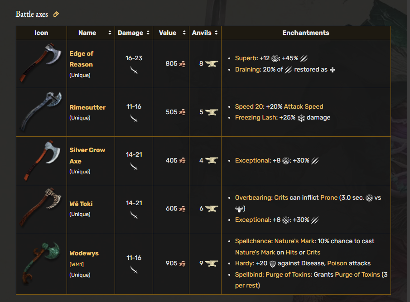The height and width of the screenshot is (302, 410).
Task: Click the health plus icon in Draining
Action: point(333,70)
